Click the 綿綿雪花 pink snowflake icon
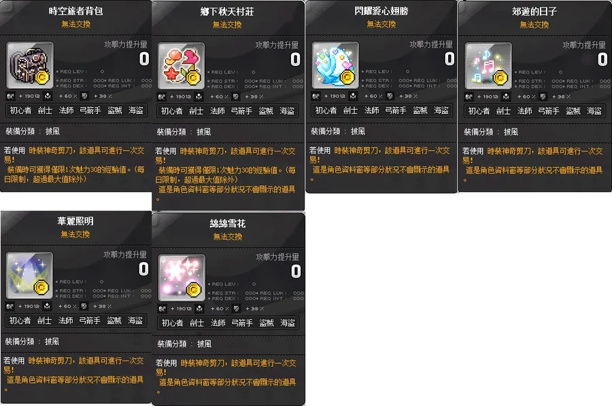The image size is (612, 406). pyautogui.click(x=182, y=278)
